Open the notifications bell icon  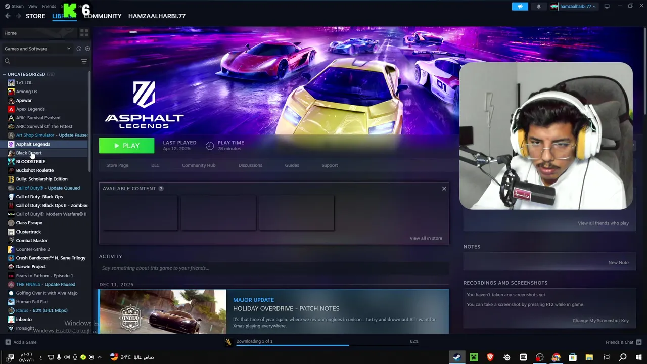(538, 6)
